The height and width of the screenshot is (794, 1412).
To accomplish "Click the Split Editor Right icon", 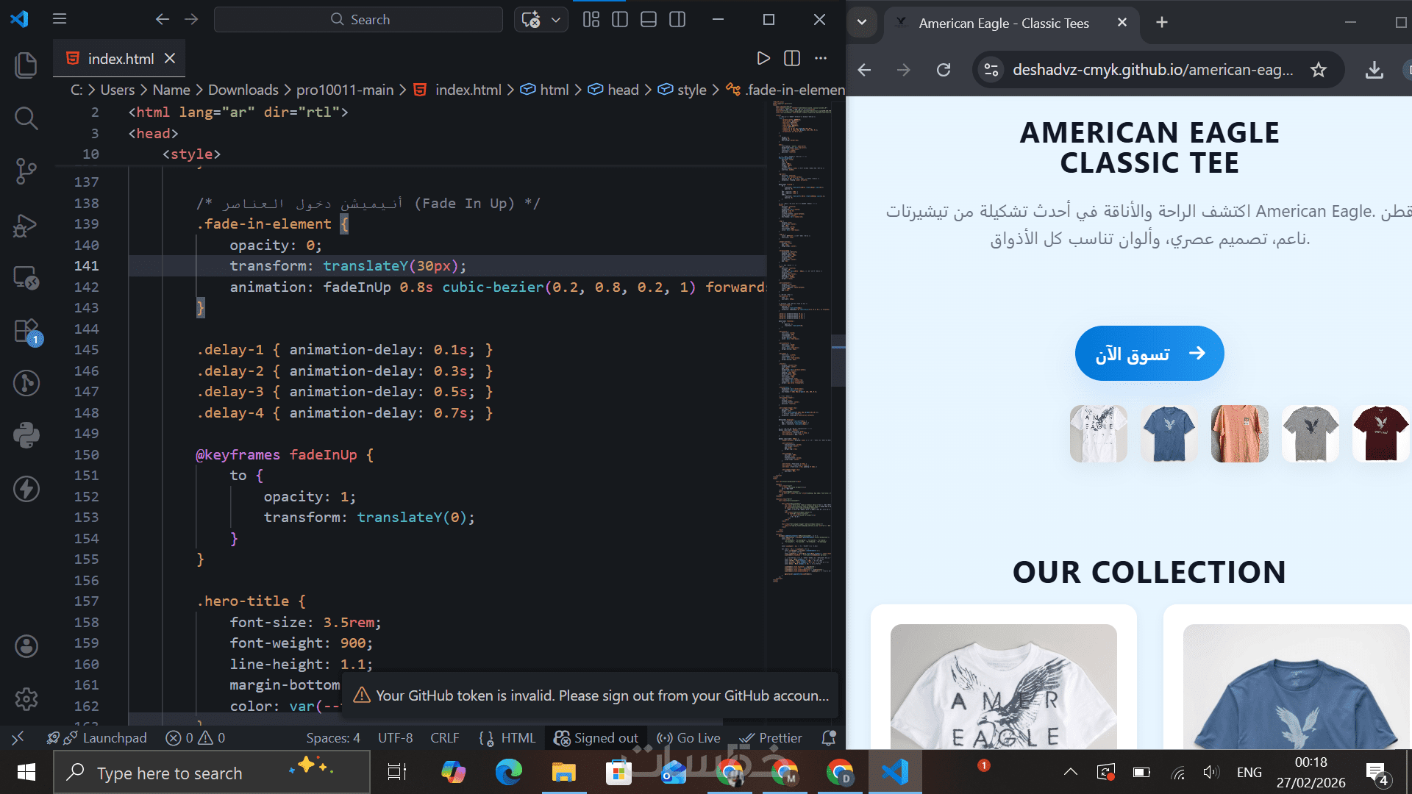I will [792, 58].
